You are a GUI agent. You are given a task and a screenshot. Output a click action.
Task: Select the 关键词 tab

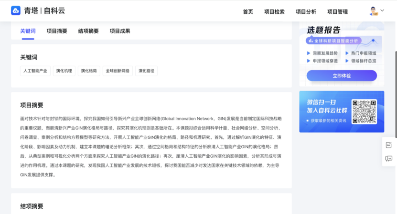coord(28,31)
